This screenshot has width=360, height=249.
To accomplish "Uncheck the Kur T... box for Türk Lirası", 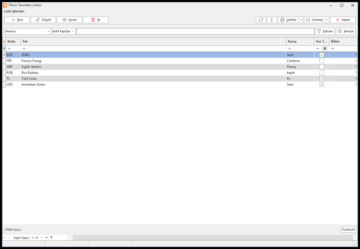I will pyautogui.click(x=322, y=79).
